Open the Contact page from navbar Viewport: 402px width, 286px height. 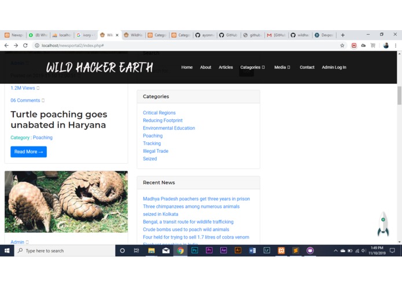pos(307,67)
